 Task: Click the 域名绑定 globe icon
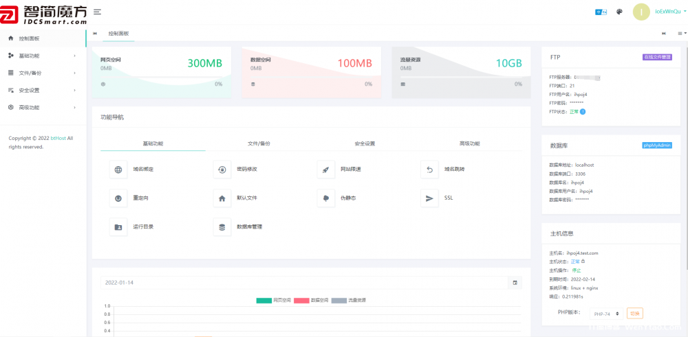(x=118, y=170)
